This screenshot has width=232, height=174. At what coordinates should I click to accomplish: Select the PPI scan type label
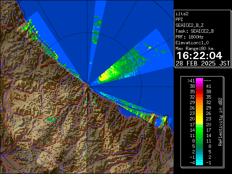(179, 20)
